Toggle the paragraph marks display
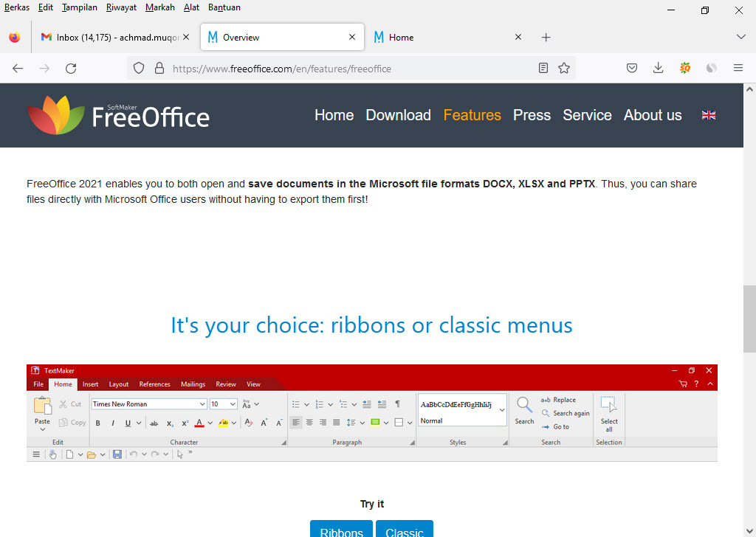 397,403
